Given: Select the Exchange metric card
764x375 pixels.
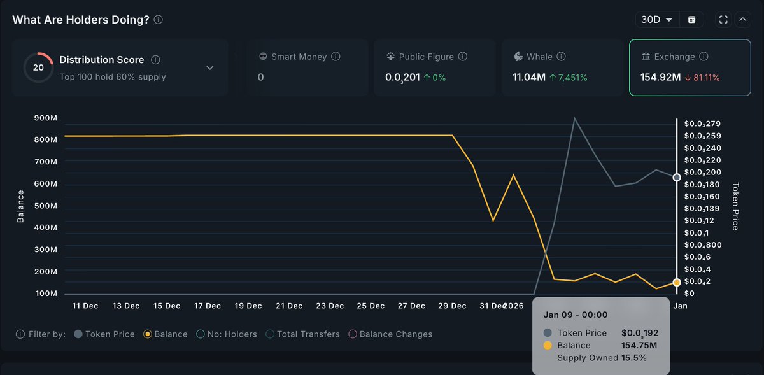Looking at the screenshot, I should (x=690, y=66).
